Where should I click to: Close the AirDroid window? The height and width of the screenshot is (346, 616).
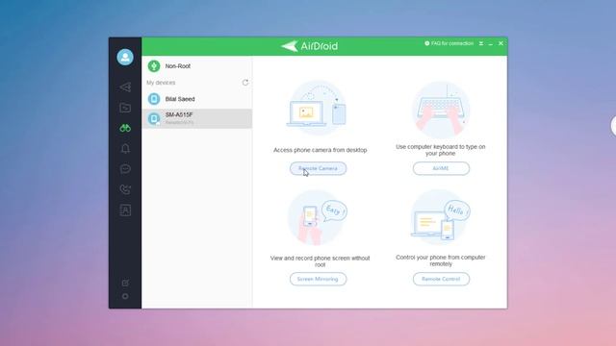(500, 43)
